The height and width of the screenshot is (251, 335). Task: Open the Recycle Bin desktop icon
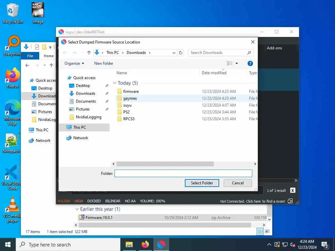tap(12, 13)
